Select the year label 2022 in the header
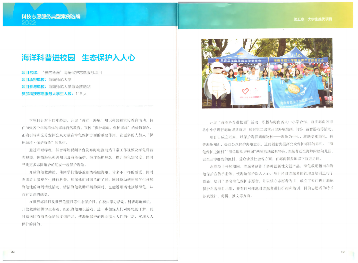This screenshot has height=263, width=358. point(28,23)
